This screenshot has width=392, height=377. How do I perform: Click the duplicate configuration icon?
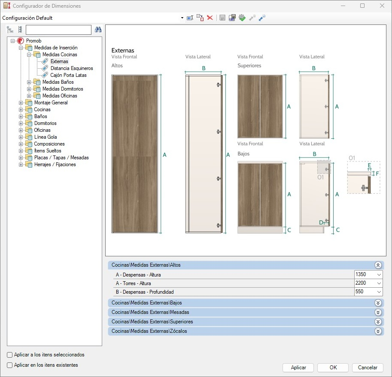coord(200,18)
